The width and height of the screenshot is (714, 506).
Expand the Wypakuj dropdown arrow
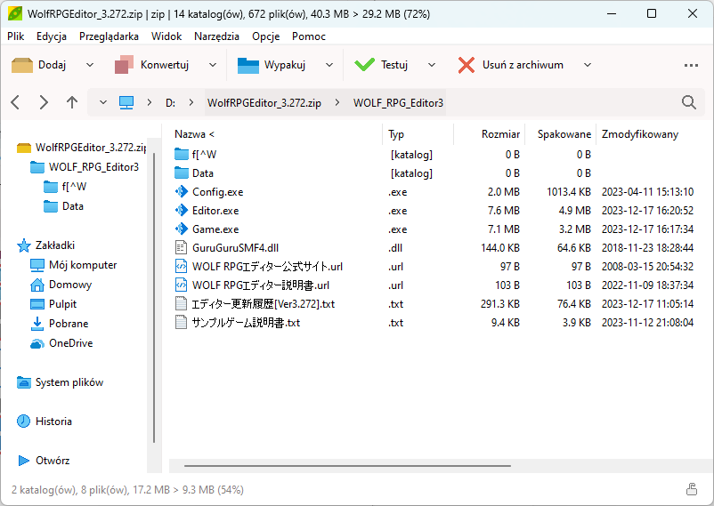[329, 65]
